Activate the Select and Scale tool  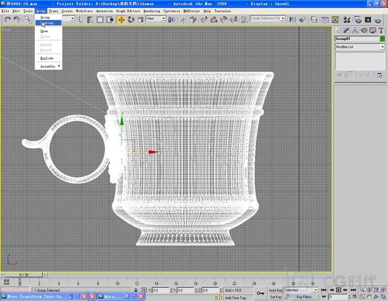pos(140,20)
